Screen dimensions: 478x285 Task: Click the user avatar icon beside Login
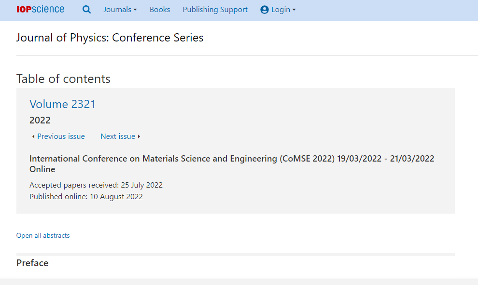[264, 10]
